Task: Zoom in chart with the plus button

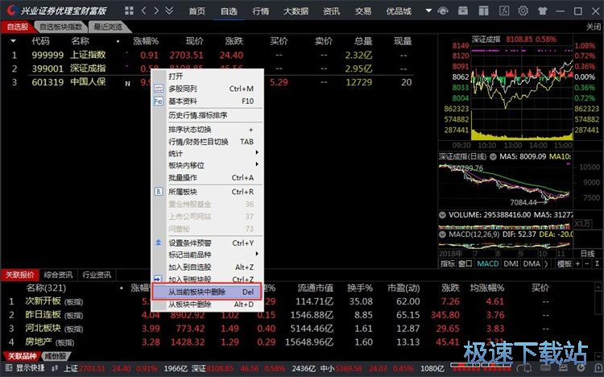Action: 577,263
